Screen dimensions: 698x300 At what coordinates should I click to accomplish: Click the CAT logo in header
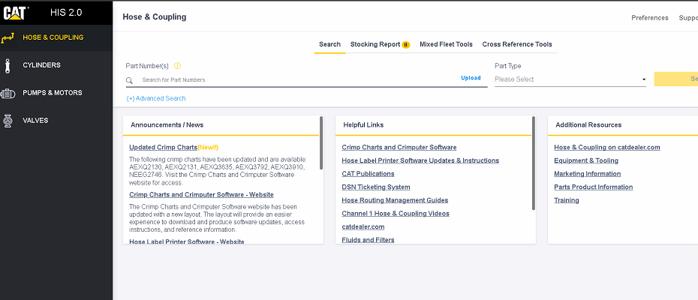click(16, 12)
